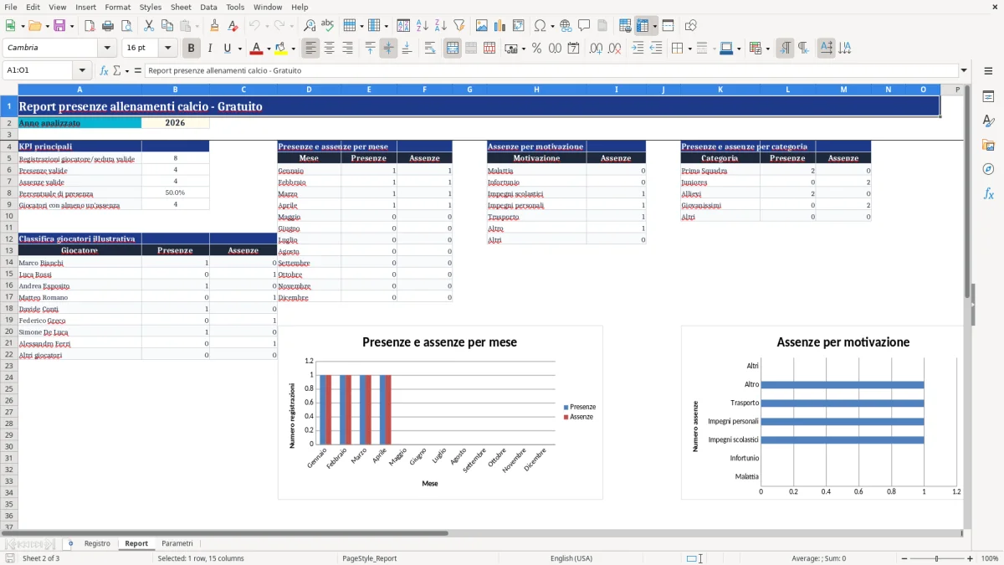Click the Clear Direct Formatting icon

point(233,26)
